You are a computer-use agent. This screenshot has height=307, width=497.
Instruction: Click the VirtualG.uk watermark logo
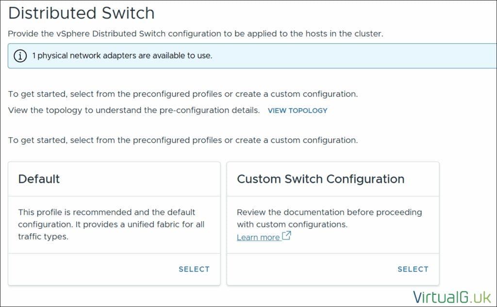pos(452,296)
